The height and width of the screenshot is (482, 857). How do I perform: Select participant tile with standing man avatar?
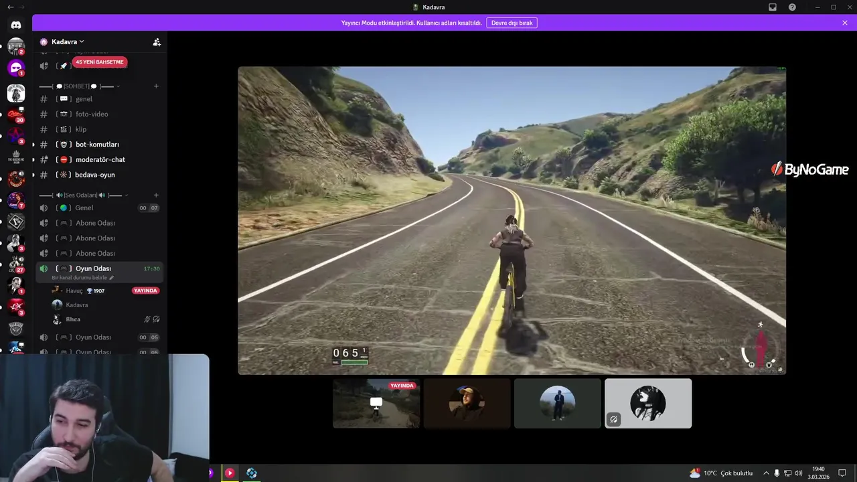pyautogui.click(x=558, y=403)
